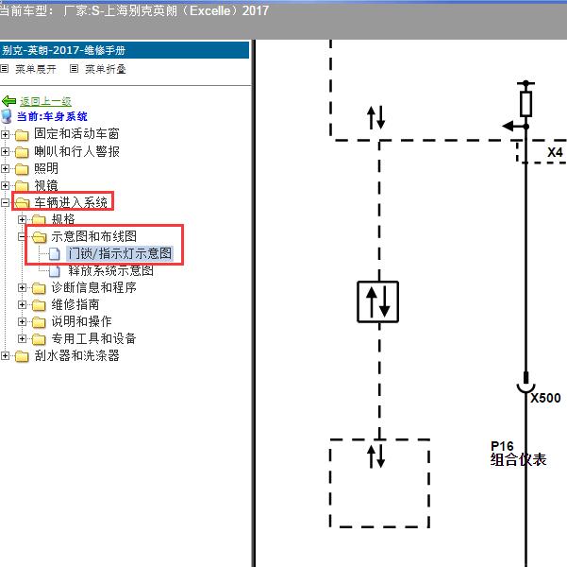This screenshot has width=567, height=567.
Task: Click the open 车辆进入系统 folder icon
Action: 22,203
